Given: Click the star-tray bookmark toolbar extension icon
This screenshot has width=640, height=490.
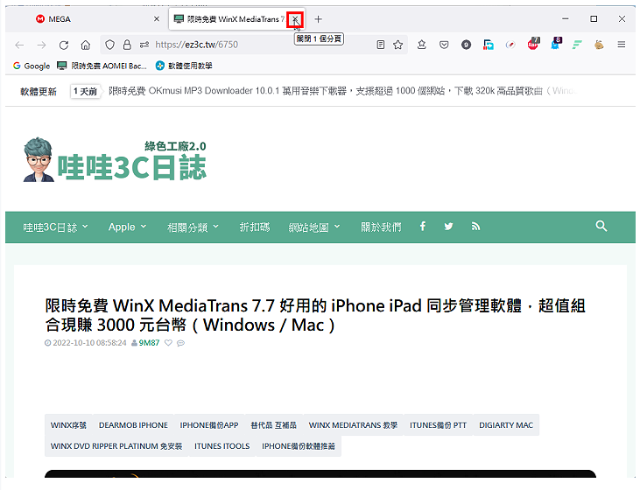Looking at the screenshot, I should (422, 45).
